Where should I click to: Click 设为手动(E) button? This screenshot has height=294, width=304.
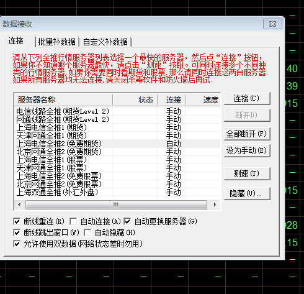247,150
